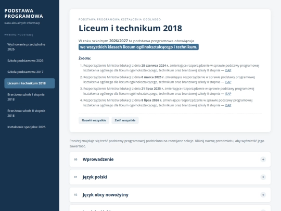Select Szkoła podstawowa 2017 in sidebar

30,72
